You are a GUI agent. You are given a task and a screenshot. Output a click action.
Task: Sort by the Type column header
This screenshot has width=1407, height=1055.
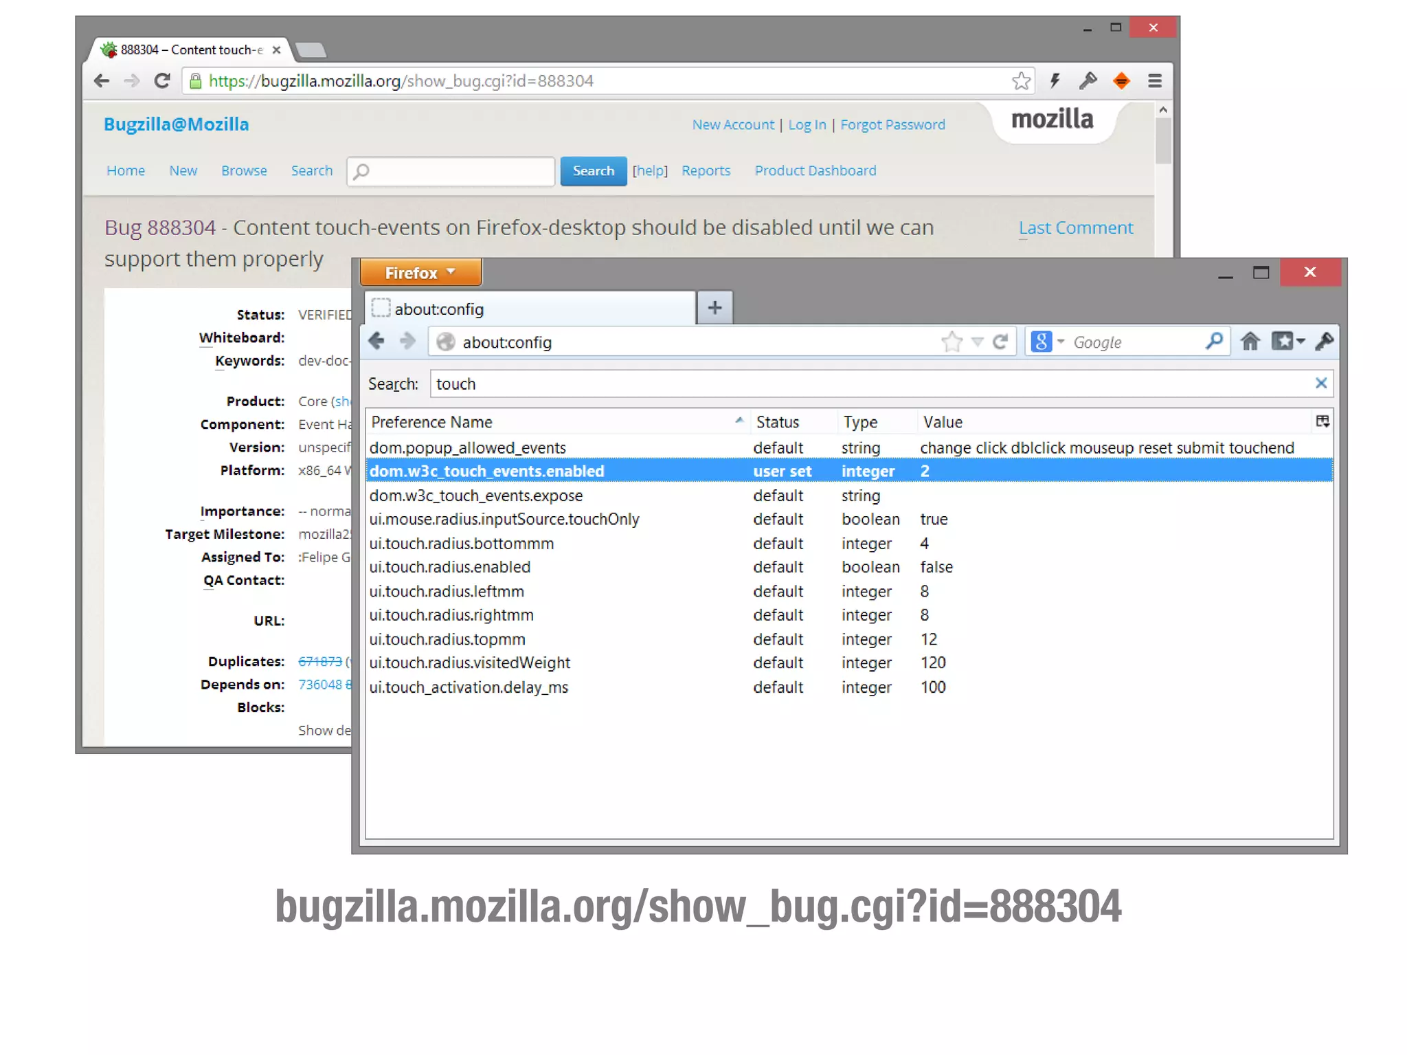(877, 422)
